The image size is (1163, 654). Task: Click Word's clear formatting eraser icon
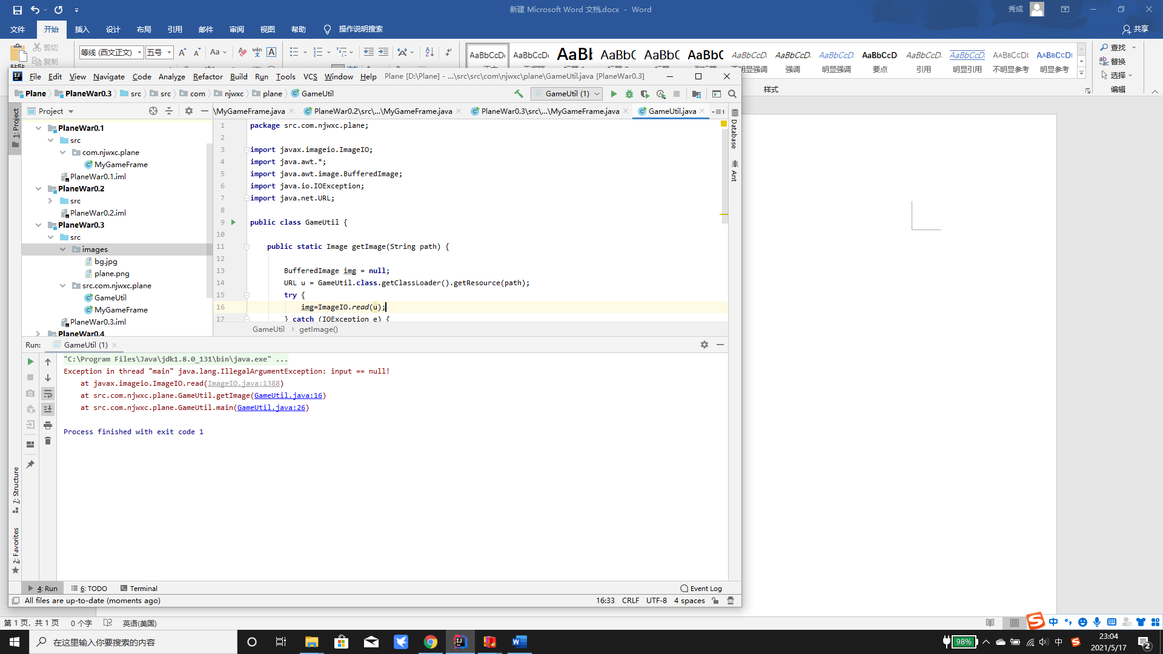(x=242, y=52)
